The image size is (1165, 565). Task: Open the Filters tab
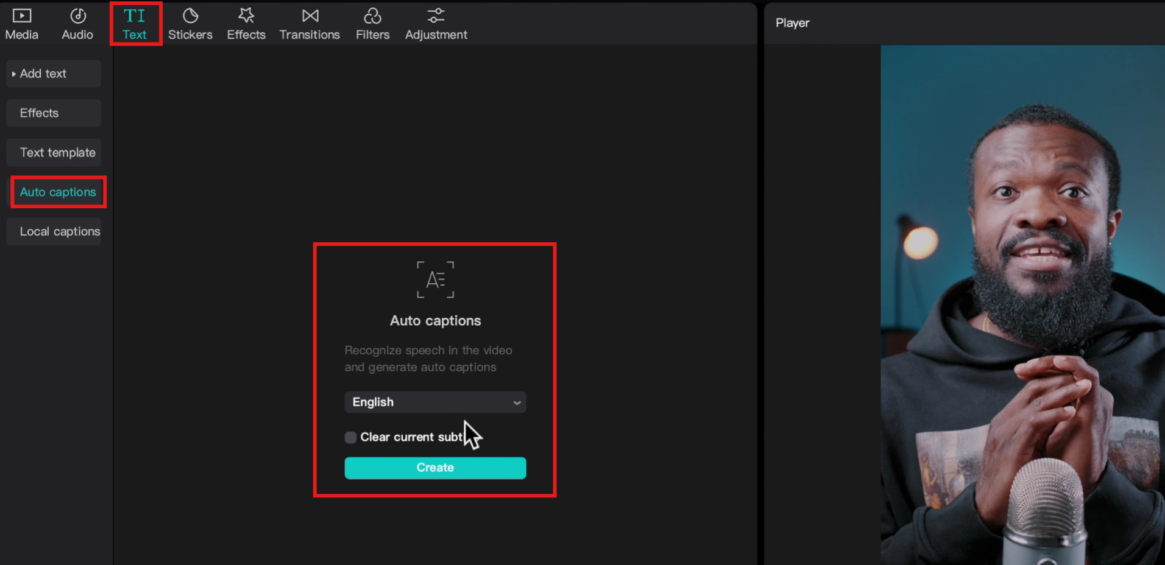(x=372, y=24)
